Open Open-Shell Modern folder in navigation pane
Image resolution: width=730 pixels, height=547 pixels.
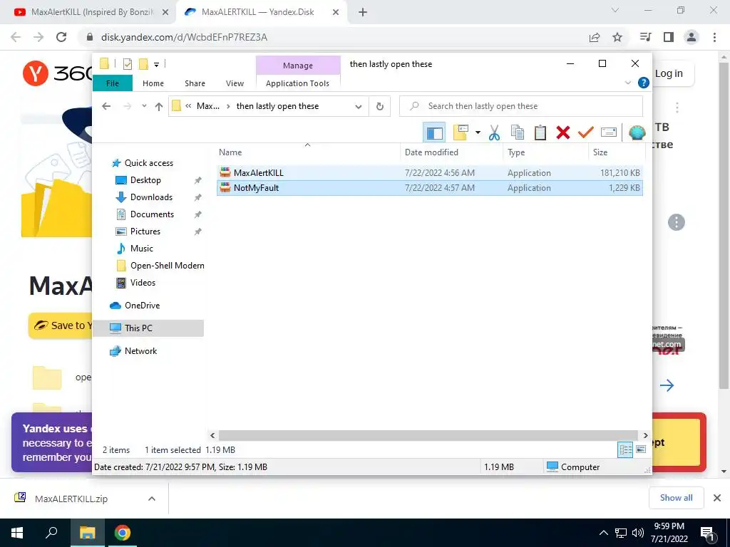pyautogui.click(x=160, y=266)
